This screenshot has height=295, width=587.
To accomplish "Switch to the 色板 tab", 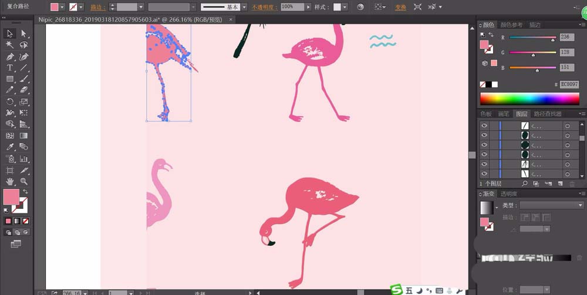I will (x=486, y=114).
